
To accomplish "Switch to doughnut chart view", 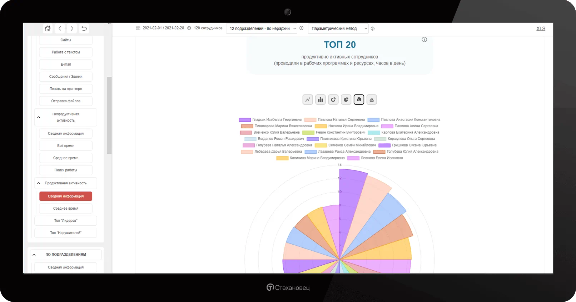I will coord(333,99).
